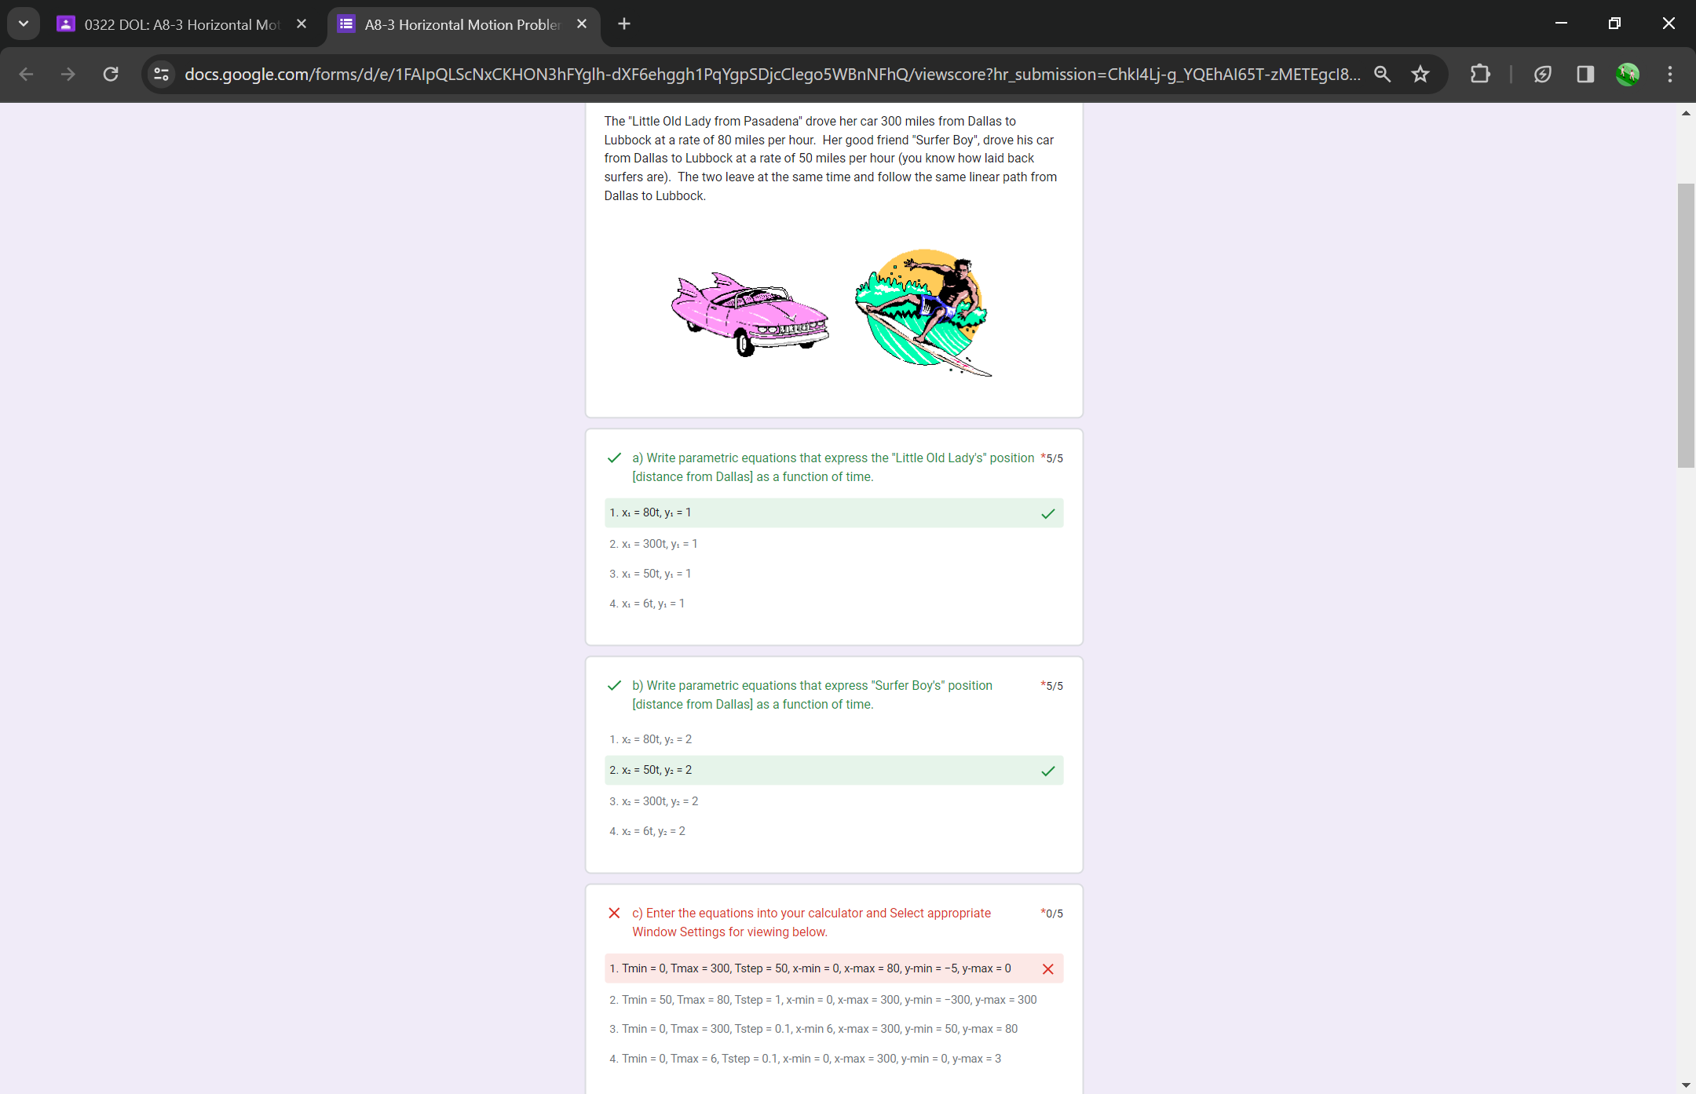Close the A8-3 Horizontal Motion Problem tab

coord(582,24)
